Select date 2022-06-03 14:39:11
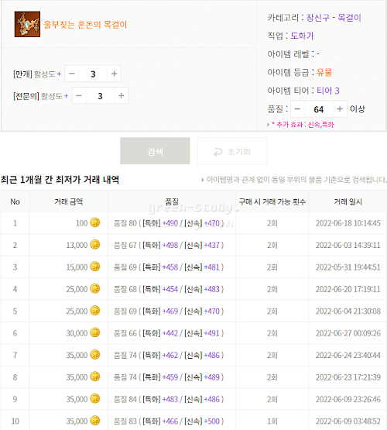 pyautogui.click(x=348, y=245)
